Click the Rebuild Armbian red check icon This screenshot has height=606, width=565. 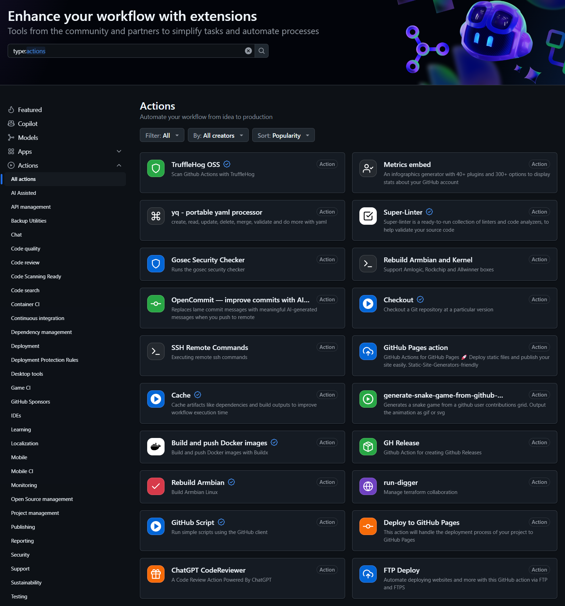coord(156,486)
